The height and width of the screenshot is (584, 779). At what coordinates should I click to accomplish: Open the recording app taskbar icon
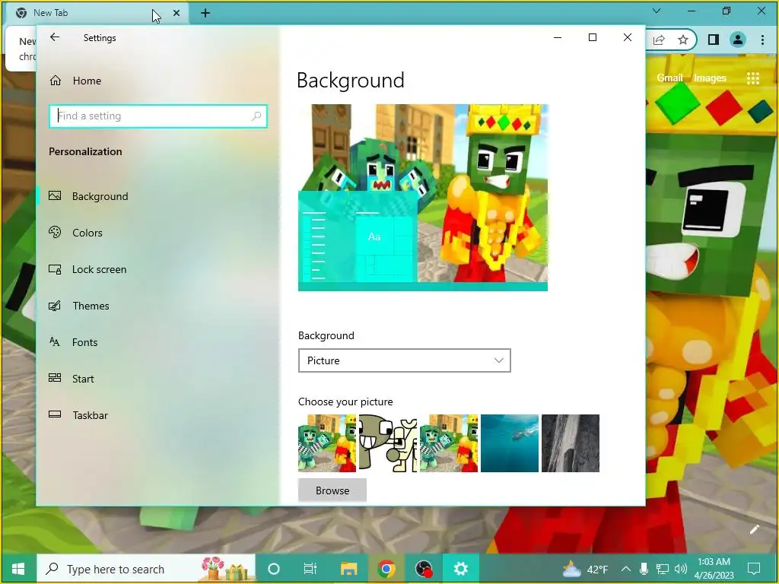(424, 569)
